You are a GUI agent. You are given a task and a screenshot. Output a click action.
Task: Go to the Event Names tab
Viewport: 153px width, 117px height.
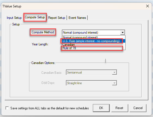point(77,18)
